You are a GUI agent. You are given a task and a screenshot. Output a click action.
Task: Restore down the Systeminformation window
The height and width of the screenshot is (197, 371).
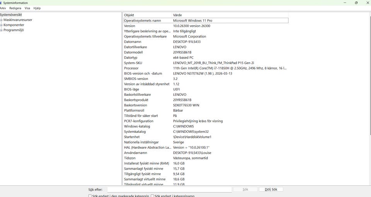click(356, 3)
